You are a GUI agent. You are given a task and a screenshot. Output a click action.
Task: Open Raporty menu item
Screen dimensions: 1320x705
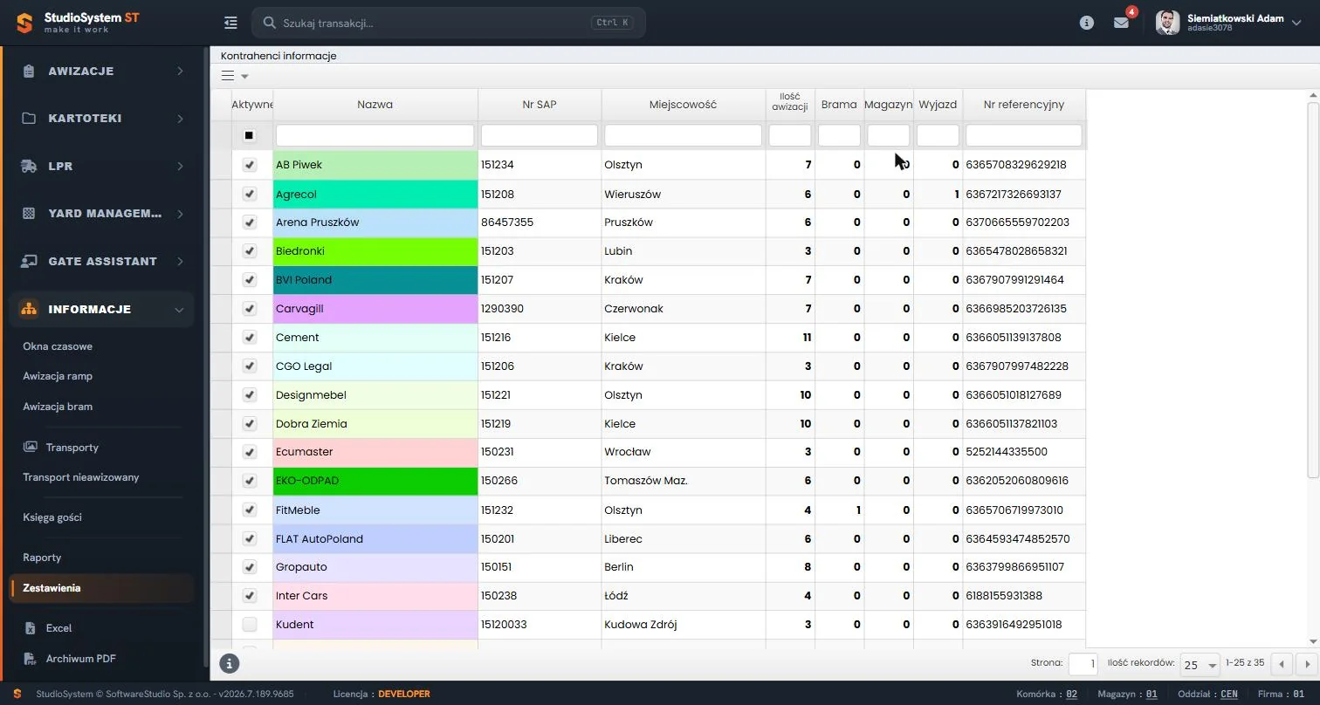42,558
